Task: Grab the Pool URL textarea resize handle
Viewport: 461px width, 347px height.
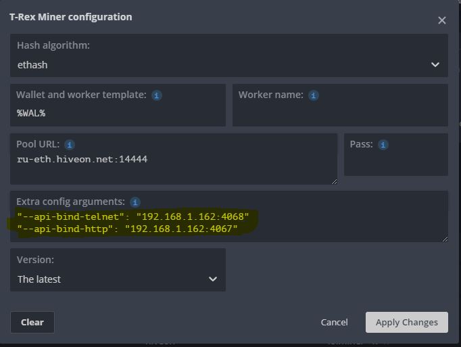Action: (x=335, y=181)
